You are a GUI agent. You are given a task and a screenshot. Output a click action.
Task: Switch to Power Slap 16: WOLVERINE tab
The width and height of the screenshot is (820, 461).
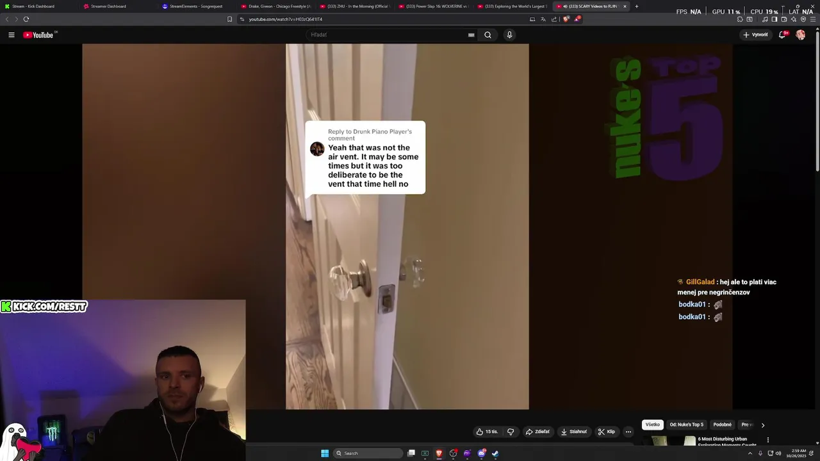coord(434,6)
